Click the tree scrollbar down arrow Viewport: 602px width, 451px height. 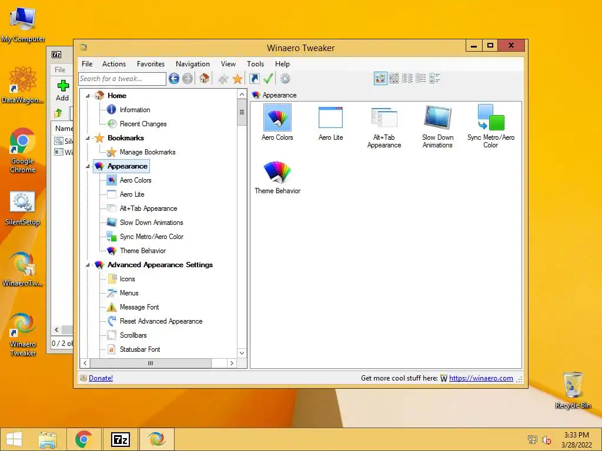click(242, 353)
